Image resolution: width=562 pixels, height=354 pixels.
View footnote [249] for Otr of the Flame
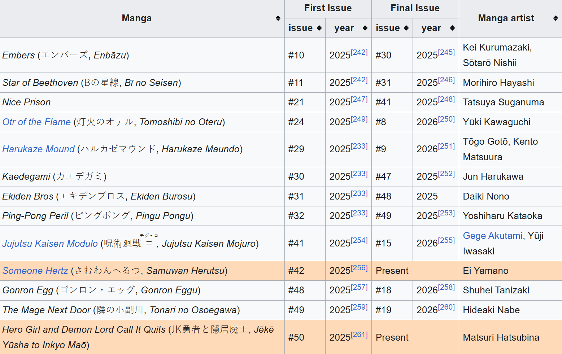[359, 119]
